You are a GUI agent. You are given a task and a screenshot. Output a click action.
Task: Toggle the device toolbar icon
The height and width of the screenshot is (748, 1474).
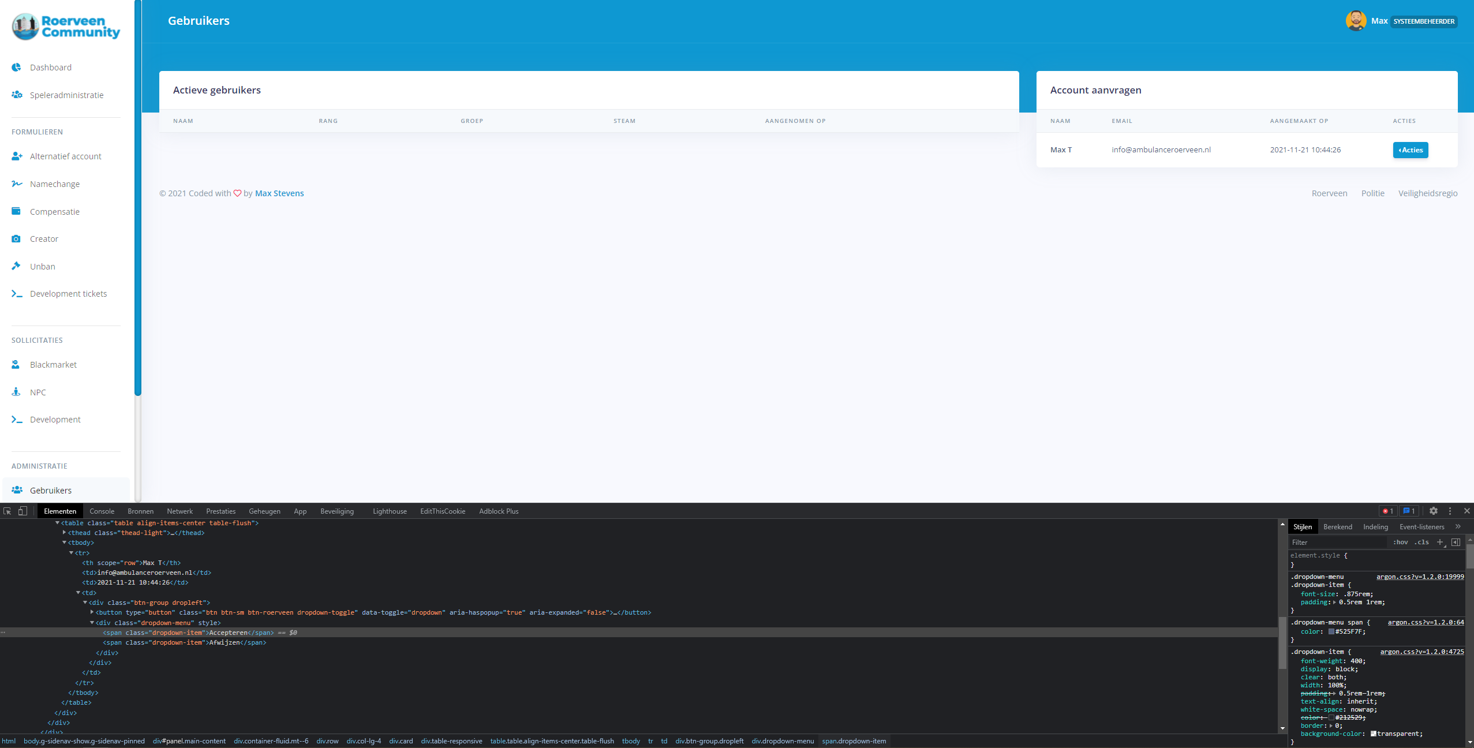pos(23,511)
